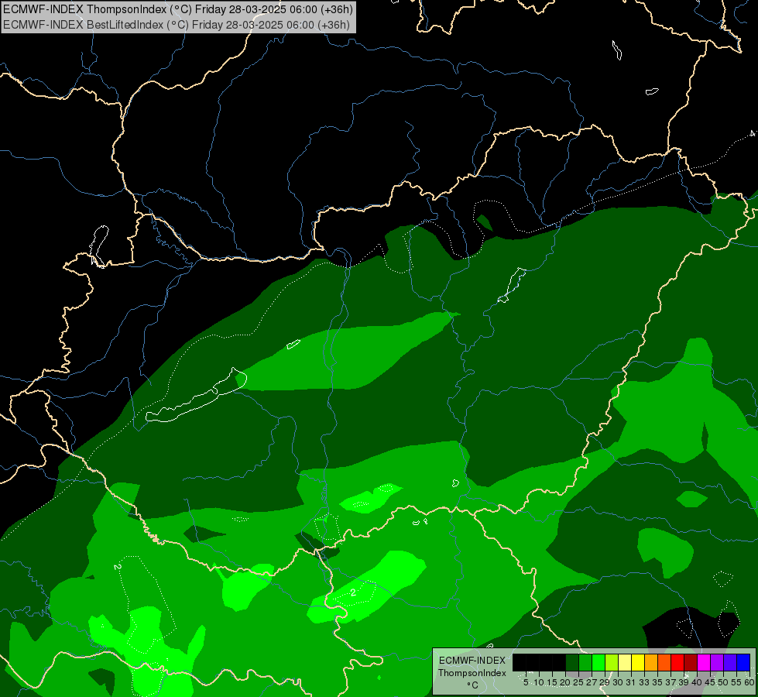Image resolution: width=758 pixels, height=697 pixels.
Task: Click the rotated contour label '2' on dotted line
Action: pyautogui.click(x=117, y=566)
